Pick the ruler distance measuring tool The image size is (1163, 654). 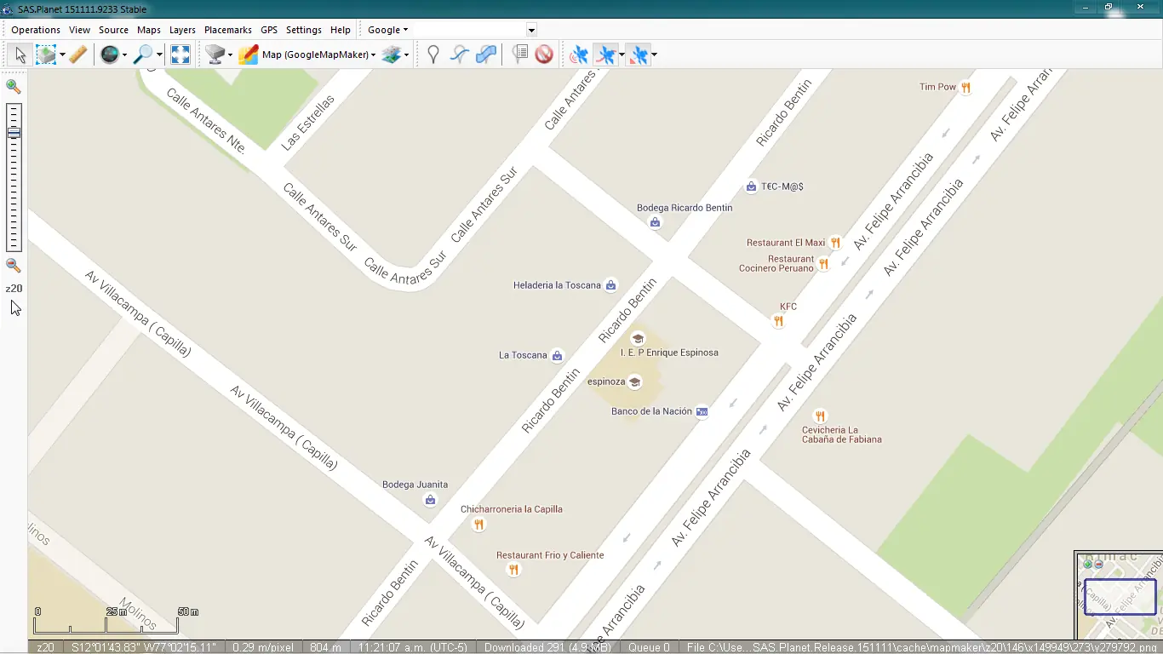[x=77, y=54]
